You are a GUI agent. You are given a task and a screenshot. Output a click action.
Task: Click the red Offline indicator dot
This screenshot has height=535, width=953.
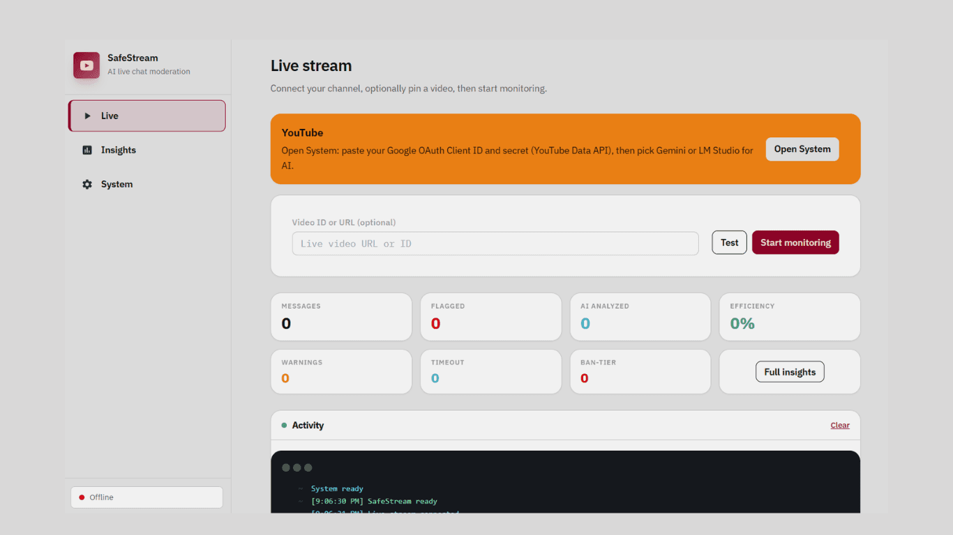82,497
